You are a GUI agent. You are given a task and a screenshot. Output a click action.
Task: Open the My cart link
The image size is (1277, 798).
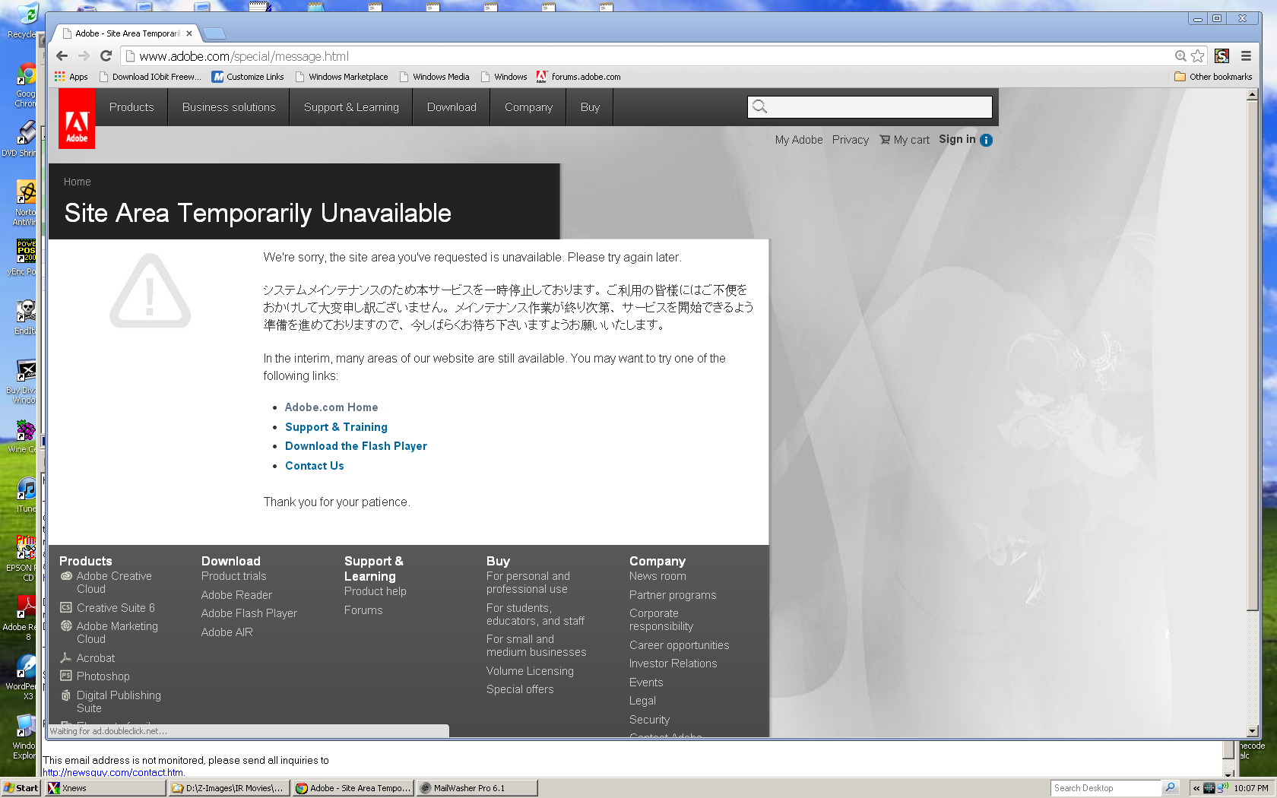tap(905, 140)
